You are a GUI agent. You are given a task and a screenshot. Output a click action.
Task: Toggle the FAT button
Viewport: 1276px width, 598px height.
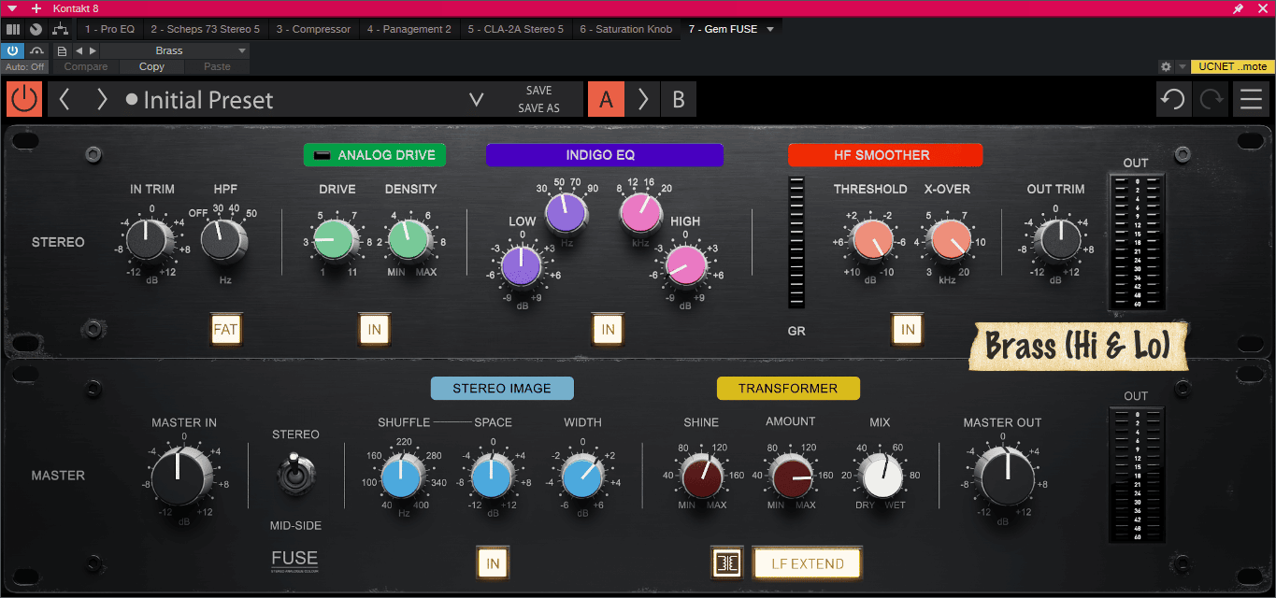226,330
